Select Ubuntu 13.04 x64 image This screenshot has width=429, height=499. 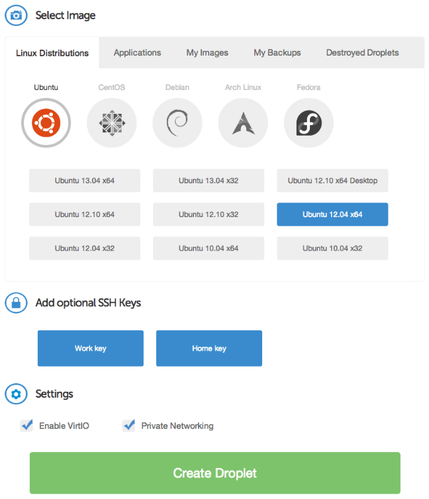point(85,181)
